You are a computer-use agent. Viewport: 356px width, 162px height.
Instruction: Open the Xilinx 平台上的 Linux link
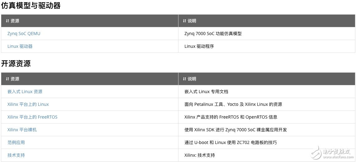[x=28, y=104]
